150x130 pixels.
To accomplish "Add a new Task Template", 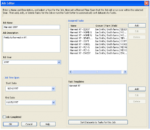I will click(137, 89).
